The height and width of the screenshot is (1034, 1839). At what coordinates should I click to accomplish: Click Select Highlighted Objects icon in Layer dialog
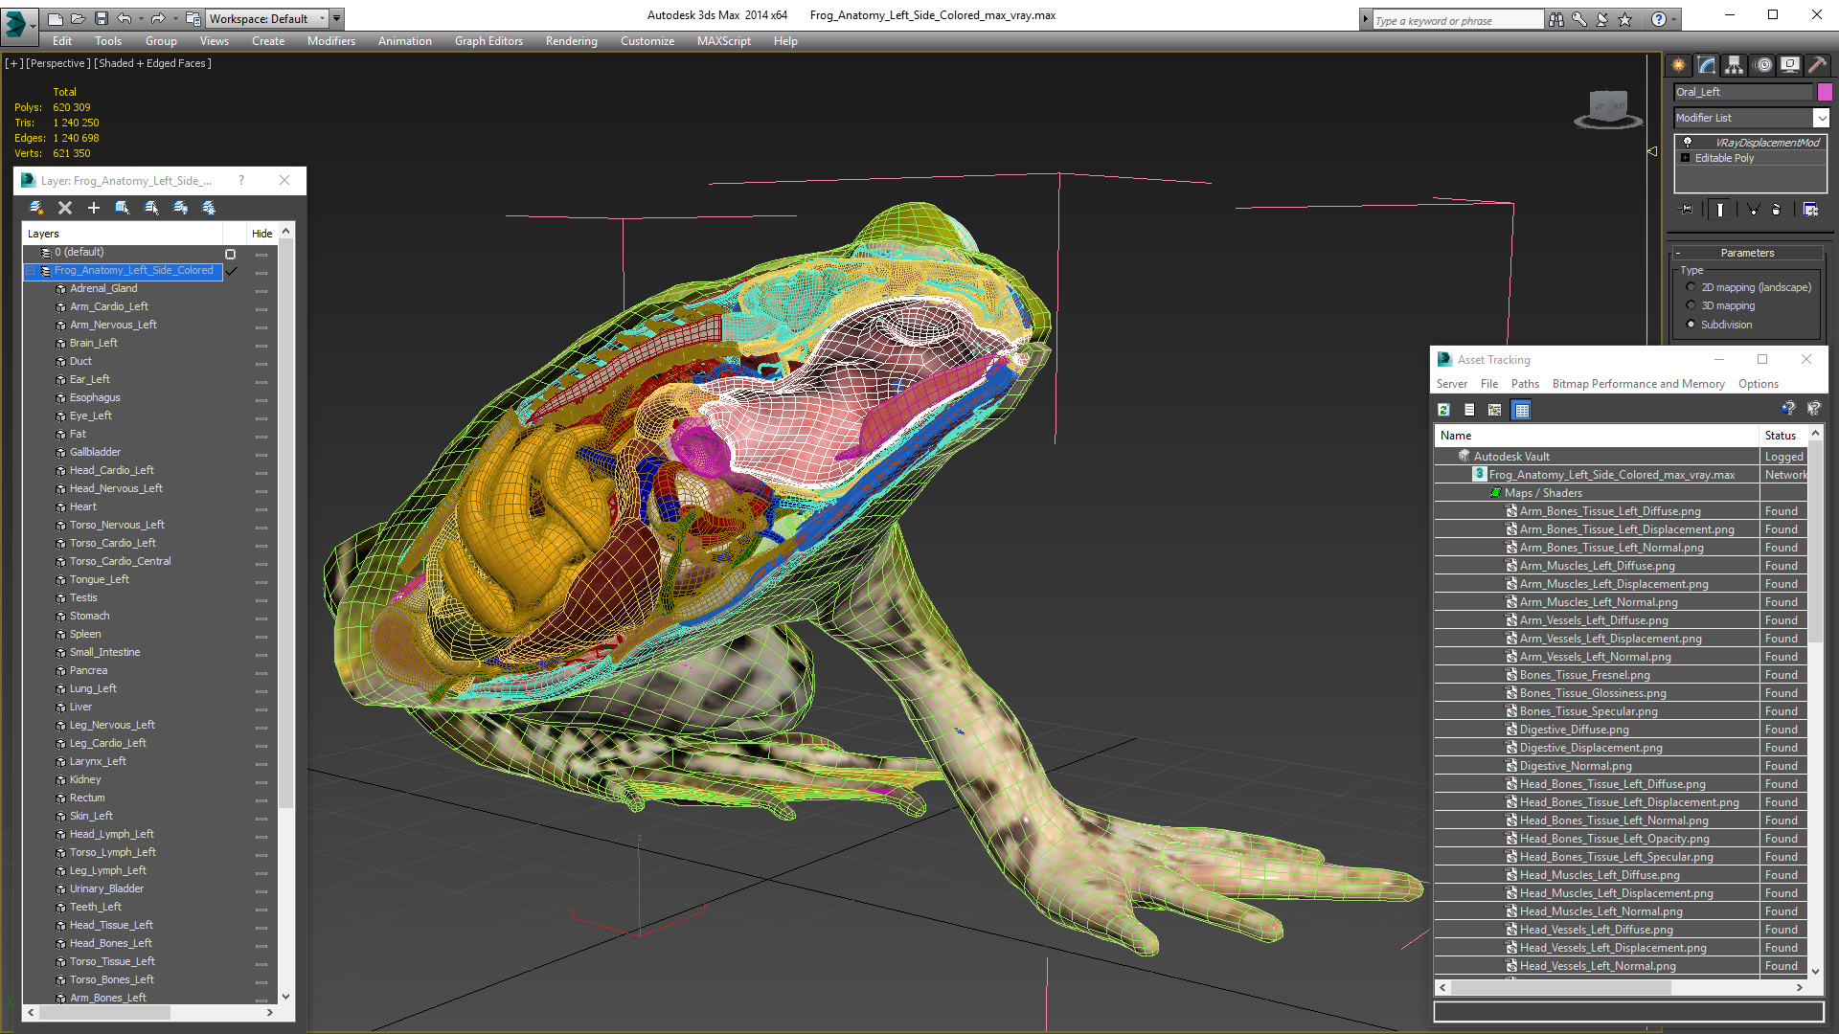click(123, 208)
